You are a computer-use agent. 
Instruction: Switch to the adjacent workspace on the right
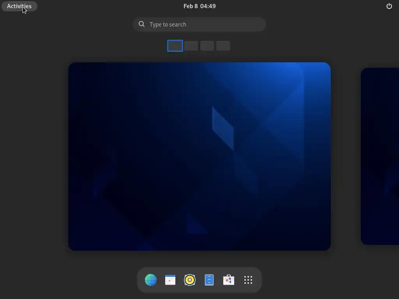point(380,157)
